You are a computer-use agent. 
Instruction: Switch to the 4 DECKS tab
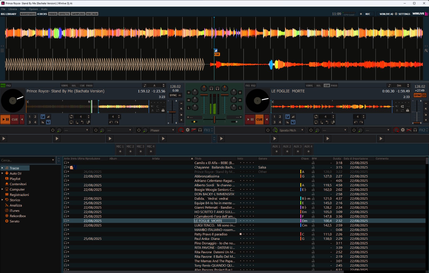pyautogui.click(x=42, y=14)
